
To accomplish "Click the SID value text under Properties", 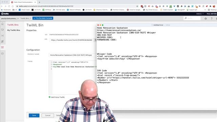I will point(64,35).
